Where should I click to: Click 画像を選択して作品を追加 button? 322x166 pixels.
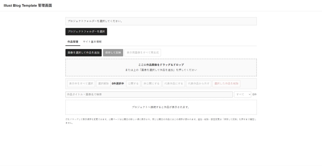83,53
